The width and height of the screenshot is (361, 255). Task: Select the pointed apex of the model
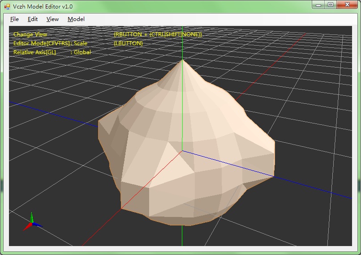[182, 60]
